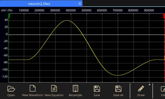Screen dimensions: 165x99
Task: Switch to the neuron2.tfwx tab
Action: (39, 4)
